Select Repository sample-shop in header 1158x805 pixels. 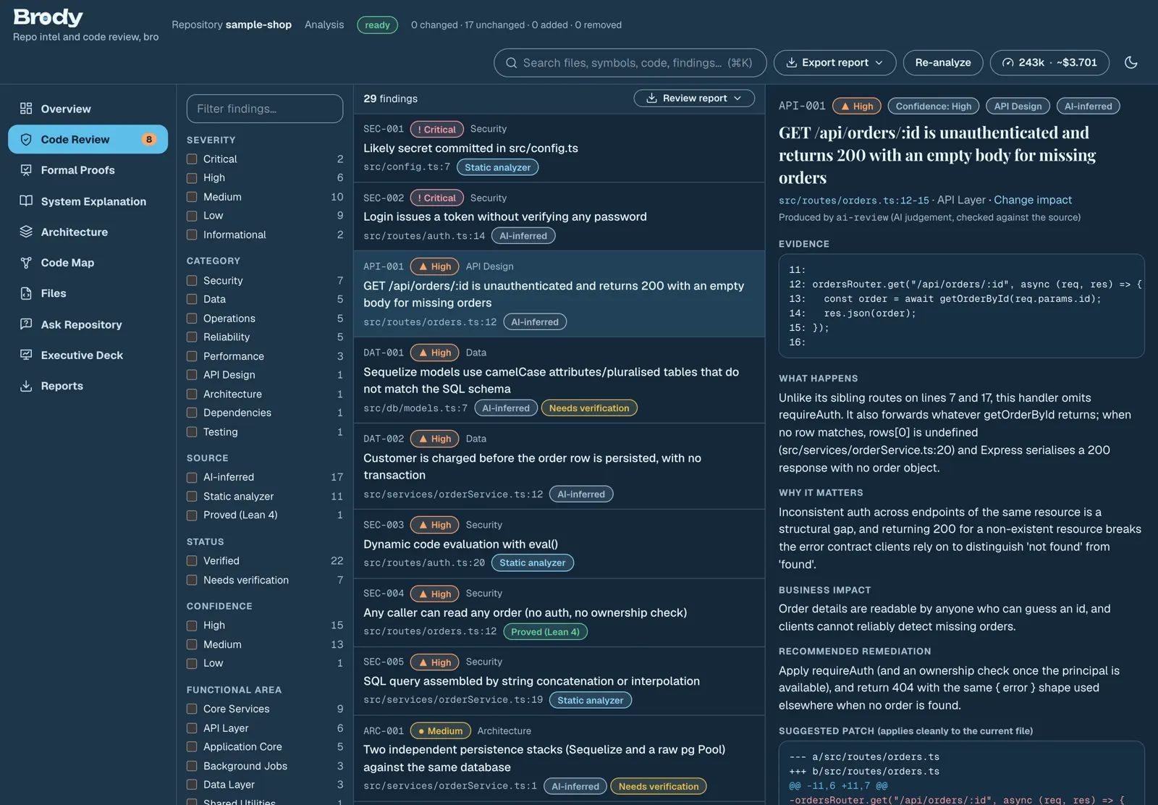232,25
